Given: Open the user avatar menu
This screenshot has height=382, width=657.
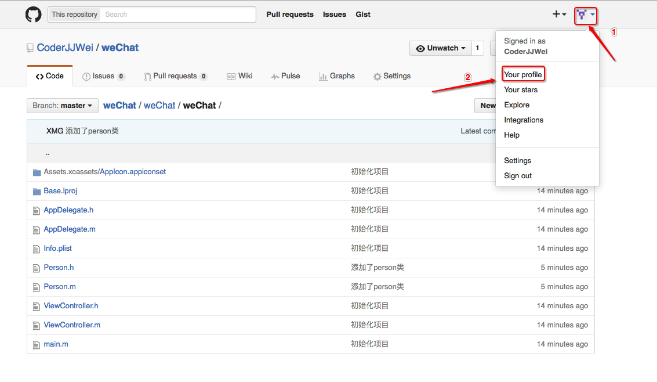Looking at the screenshot, I should [585, 16].
